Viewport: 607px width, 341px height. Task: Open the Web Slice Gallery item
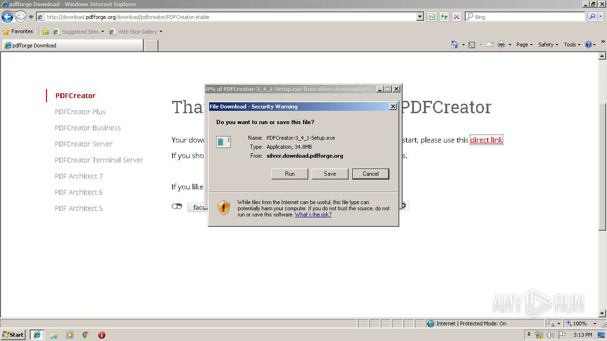136,32
